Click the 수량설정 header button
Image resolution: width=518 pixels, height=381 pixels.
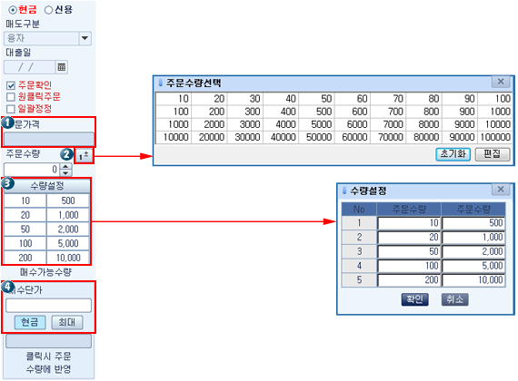coord(46,186)
